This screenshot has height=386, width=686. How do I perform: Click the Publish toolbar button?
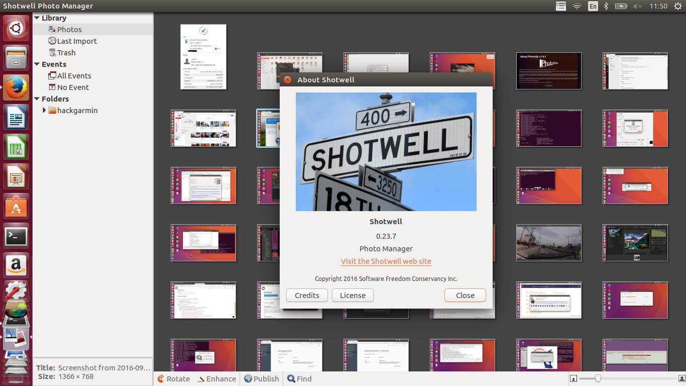point(261,378)
